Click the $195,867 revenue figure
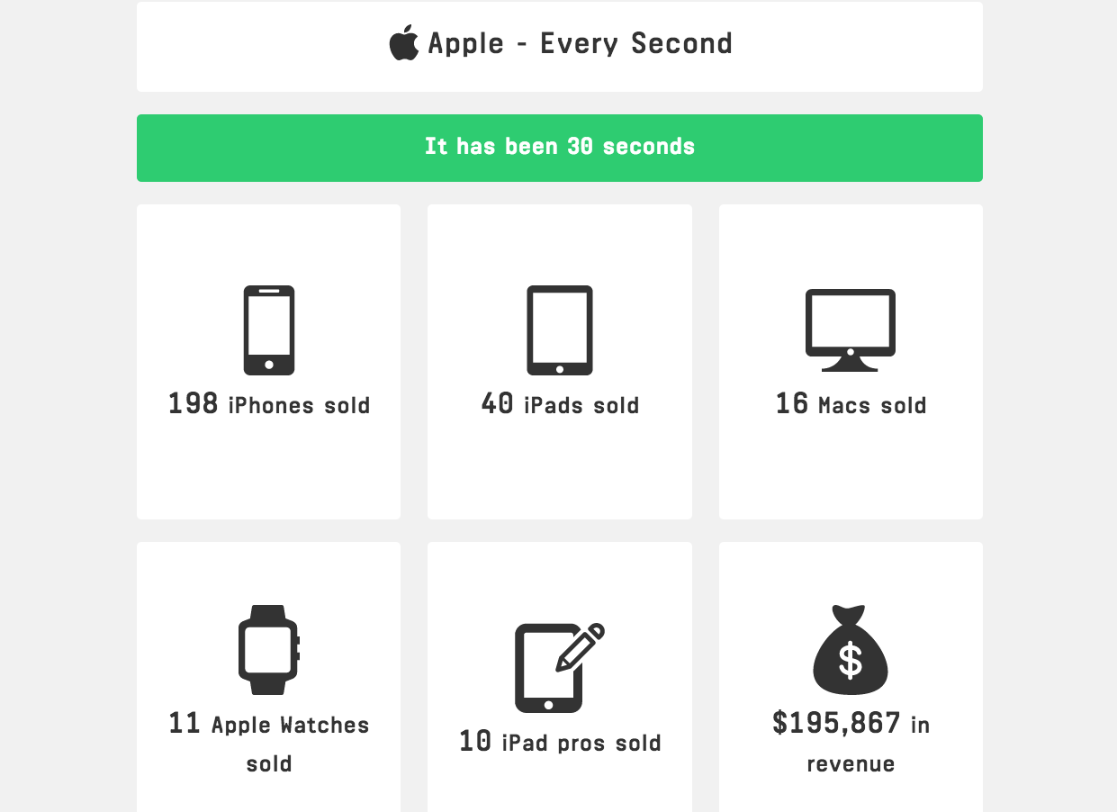This screenshot has width=1117, height=812. click(x=836, y=723)
